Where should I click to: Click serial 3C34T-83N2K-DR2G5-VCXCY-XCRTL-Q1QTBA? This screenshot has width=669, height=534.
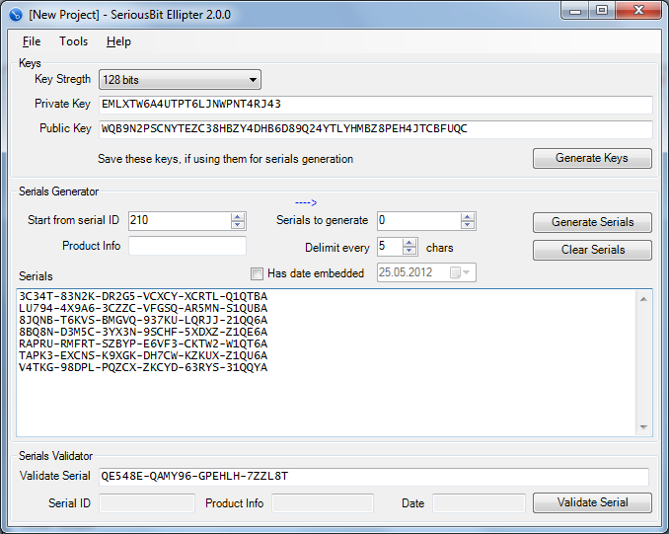[x=143, y=296]
